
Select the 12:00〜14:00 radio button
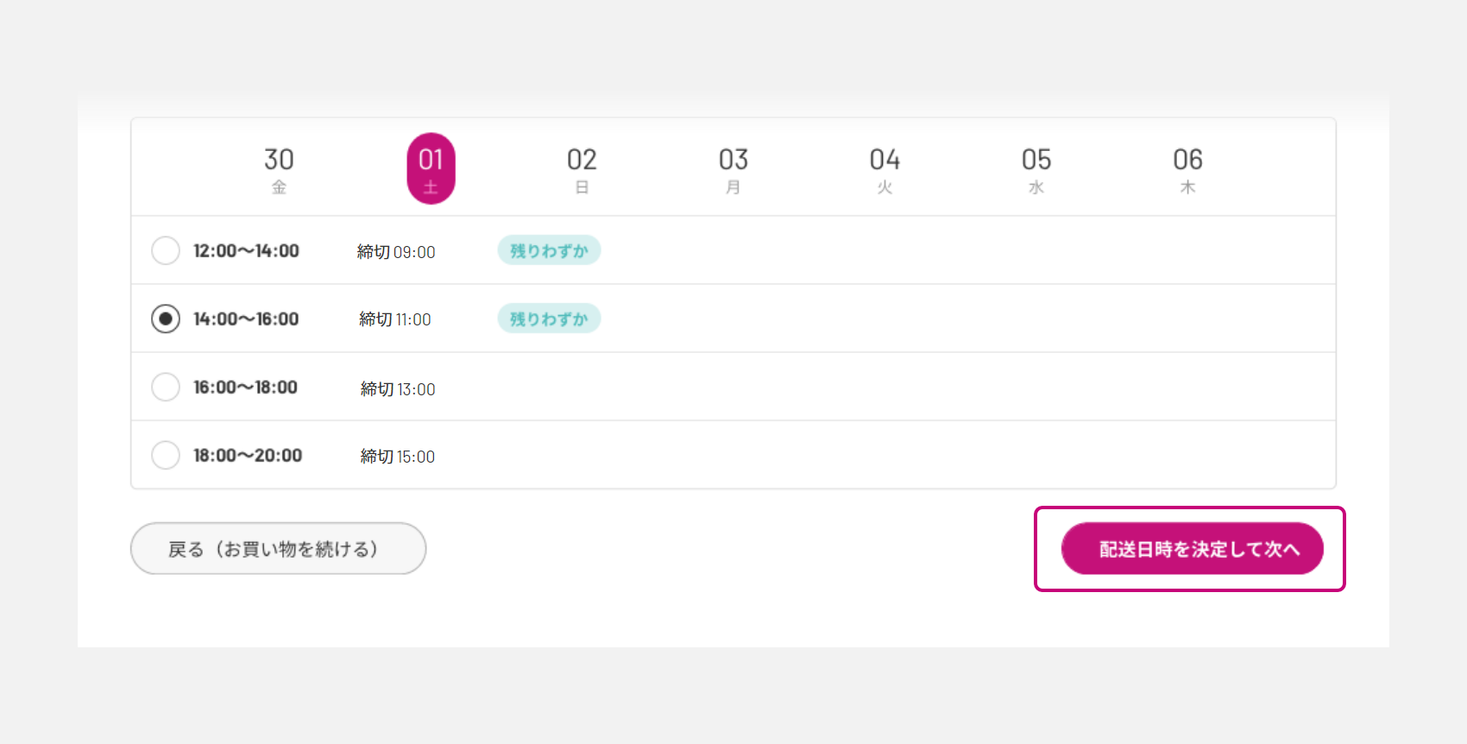tap(166, 250)
